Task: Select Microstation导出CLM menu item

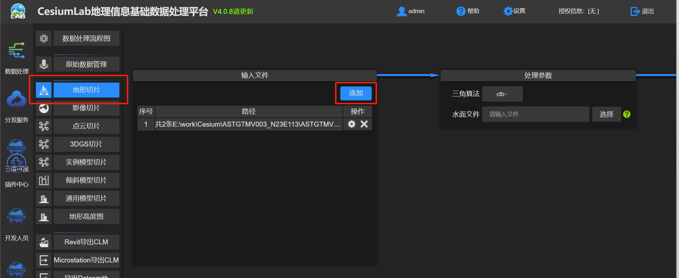Action: (x=86, y=260)
